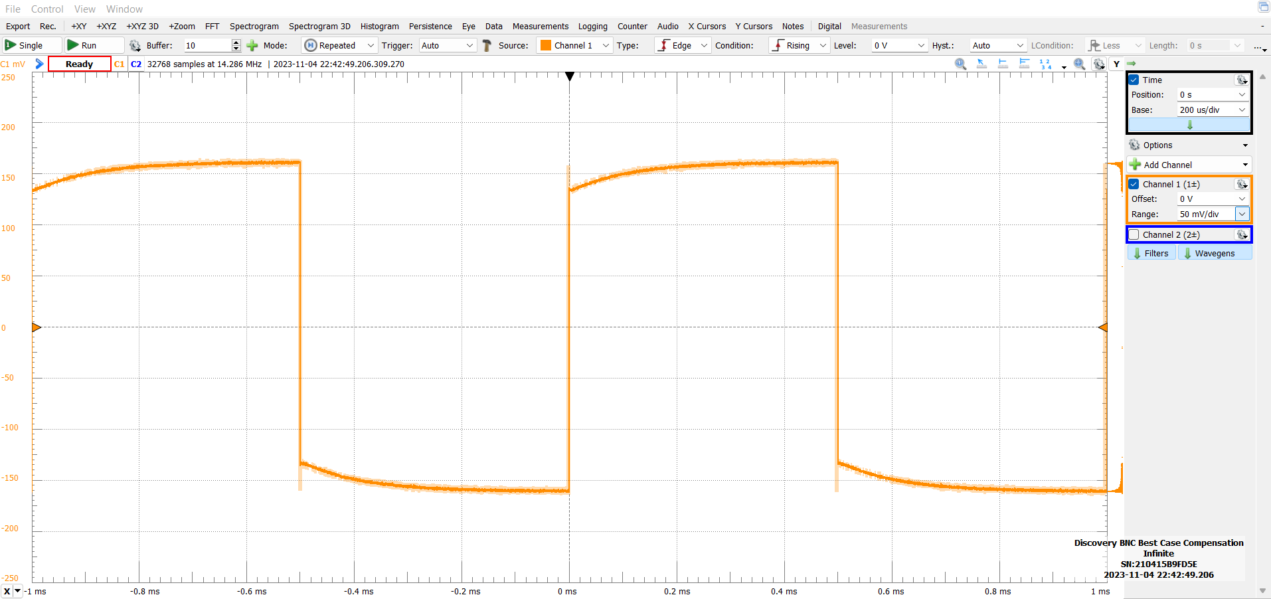The image size is (1271, 599).
Task: Open Channel 2 gear settings
Action: (x=1242, y=234)
